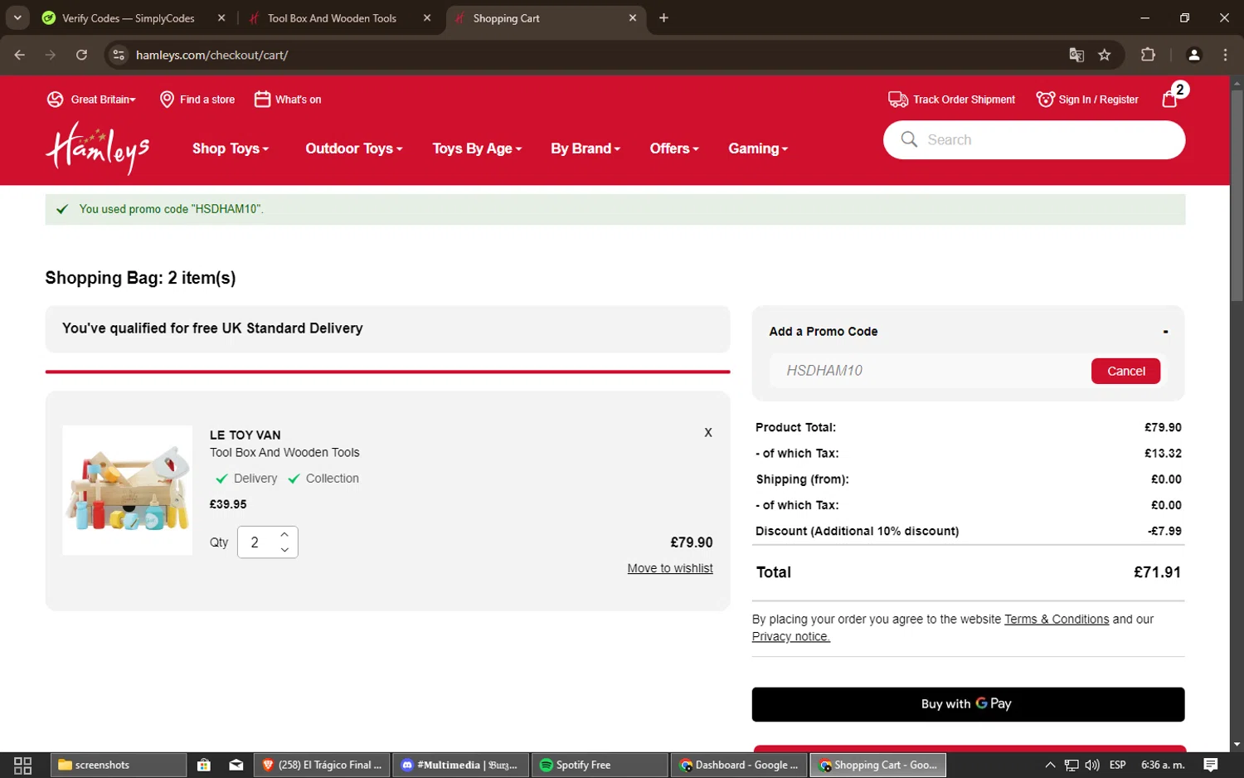
Task: Open Microsoft Store from taskbar
Action: click(x=204, y=765)
